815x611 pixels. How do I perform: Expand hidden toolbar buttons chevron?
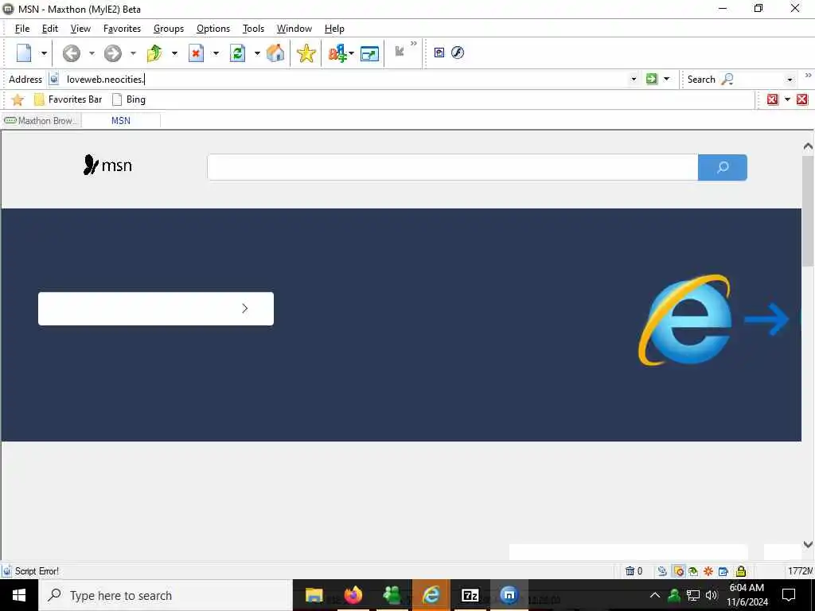(x=414, y=44)
